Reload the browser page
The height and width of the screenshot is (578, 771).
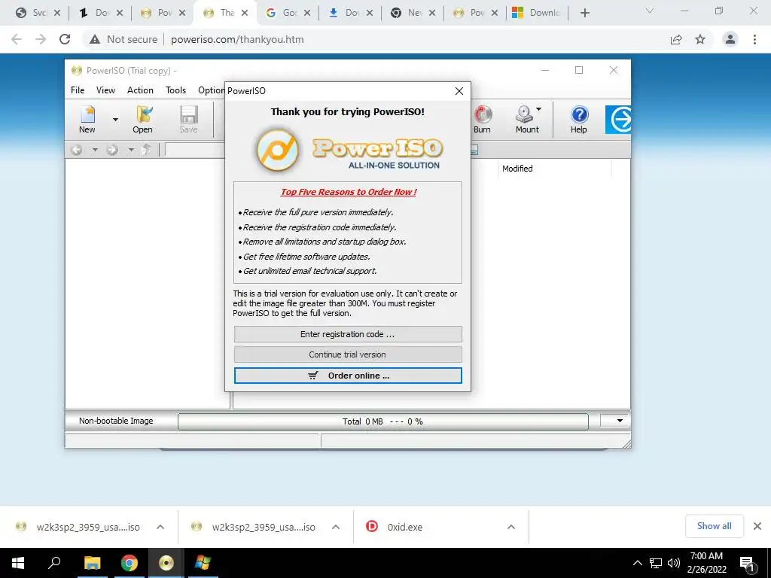point(65,39)
